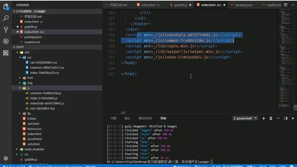This screenshot has height=167, width=297.
Task: Click the CRLF line ending indicator
Action: [x=272, y=166]
